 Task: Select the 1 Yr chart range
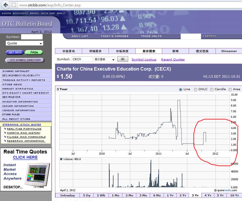[x=170, y=195]
